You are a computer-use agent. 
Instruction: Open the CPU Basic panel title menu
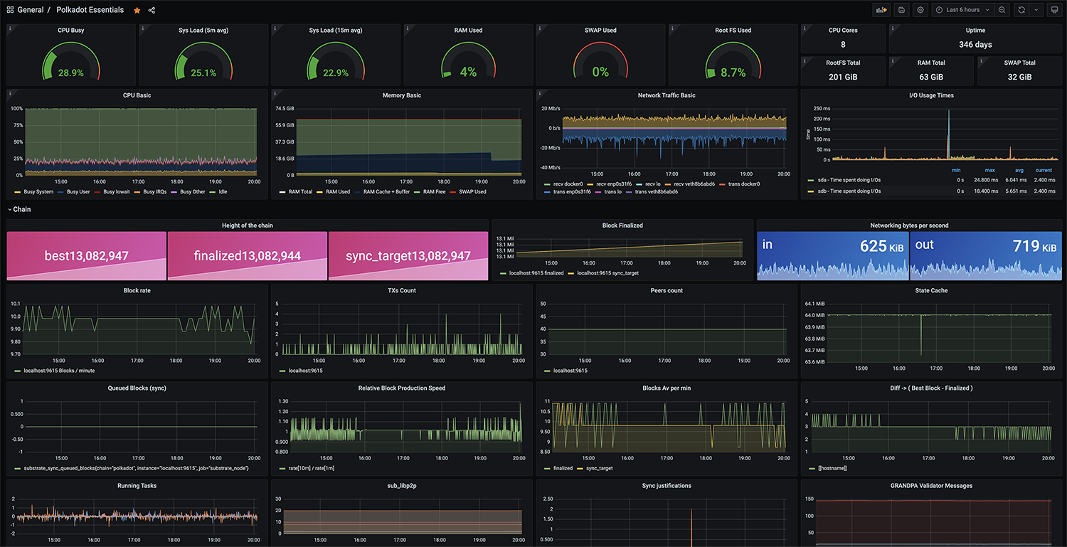point(137,95)
